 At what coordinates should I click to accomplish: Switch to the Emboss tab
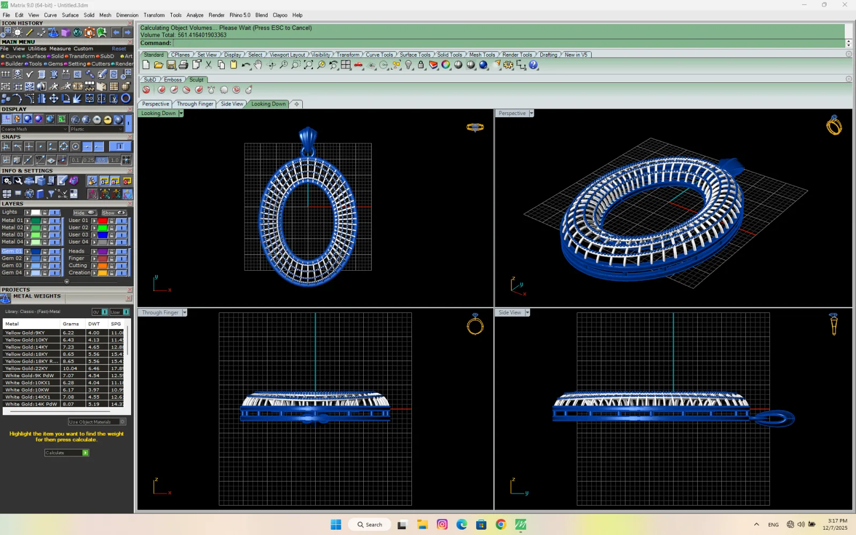click(173, 80)
